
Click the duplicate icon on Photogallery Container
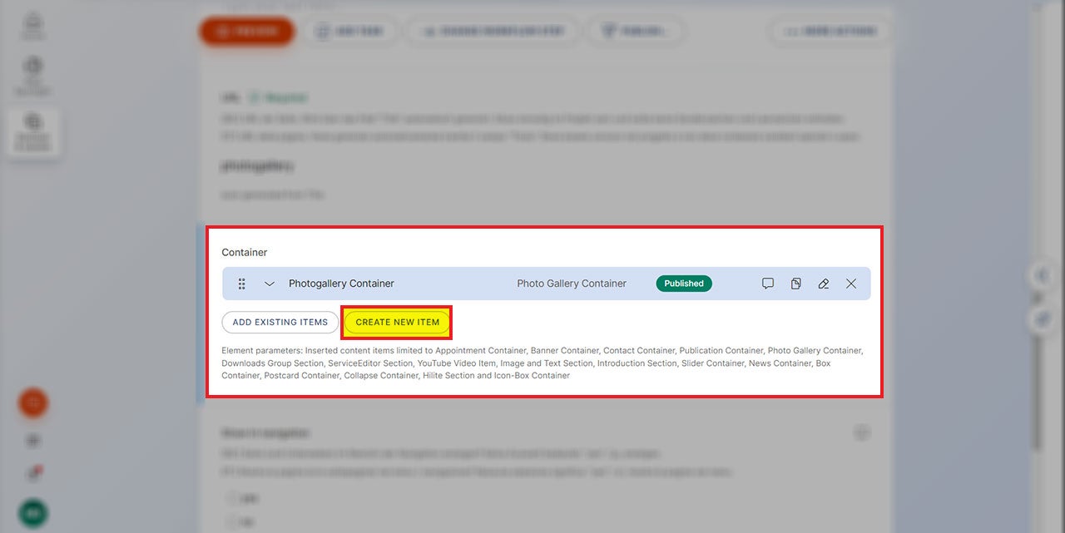point(795,284)
